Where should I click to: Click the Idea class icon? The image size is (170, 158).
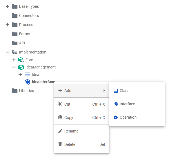coord(27,75)
